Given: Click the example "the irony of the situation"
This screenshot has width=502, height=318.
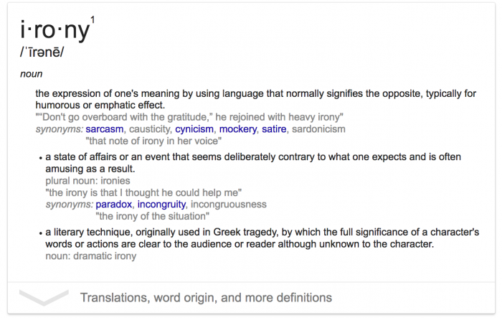Looking at the screenshot, I should click(152, 216).
